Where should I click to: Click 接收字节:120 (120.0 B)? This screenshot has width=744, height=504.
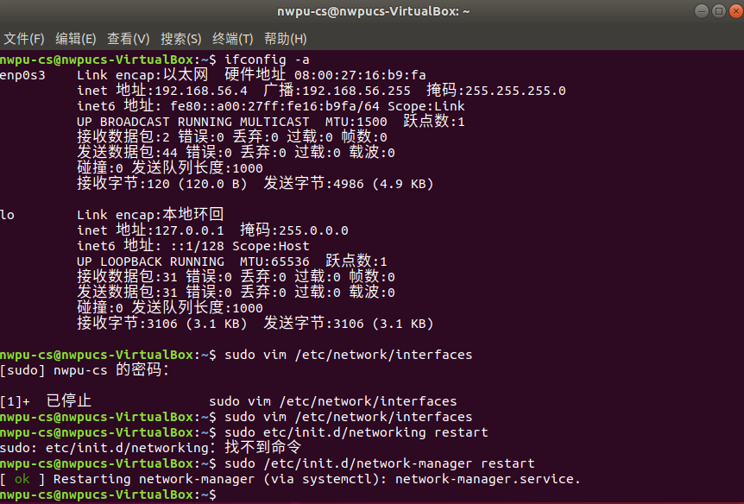point(161,184)
